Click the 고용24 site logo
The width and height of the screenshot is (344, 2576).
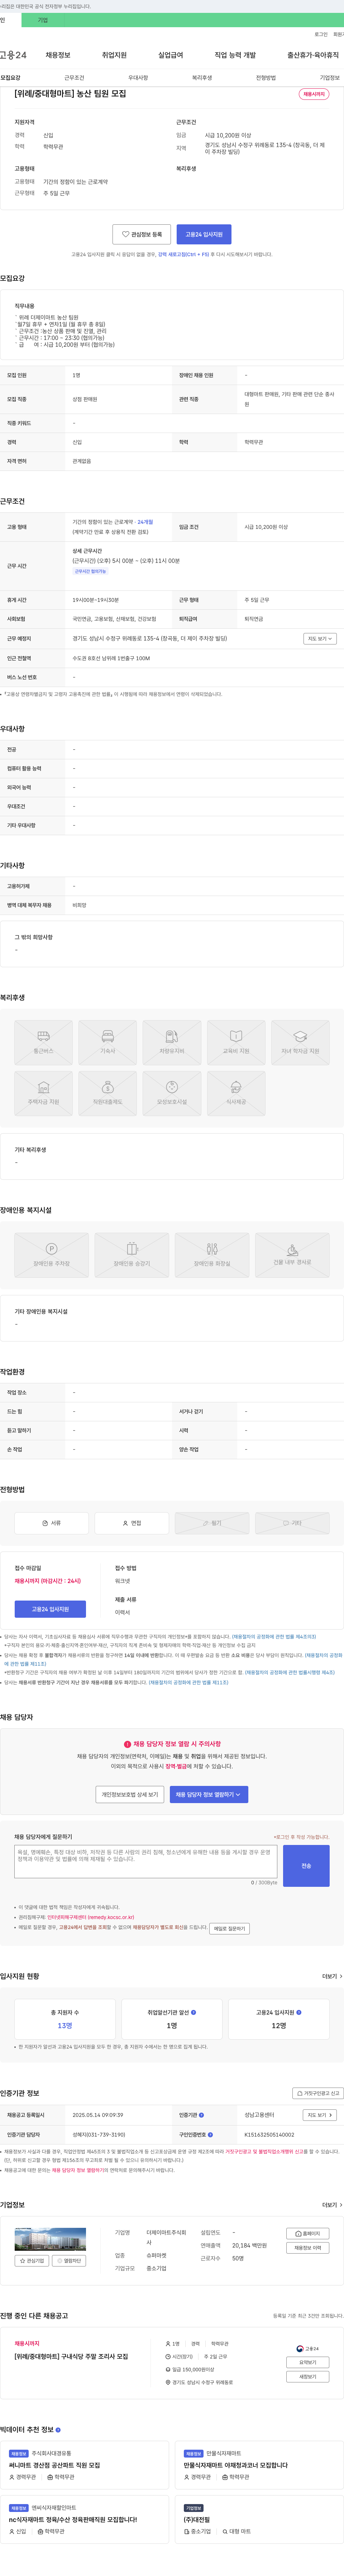tap(13, 55)
